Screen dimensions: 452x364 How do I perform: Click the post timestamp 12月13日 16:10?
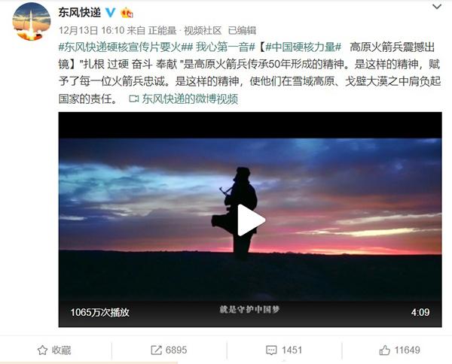[x=91, y=31]
